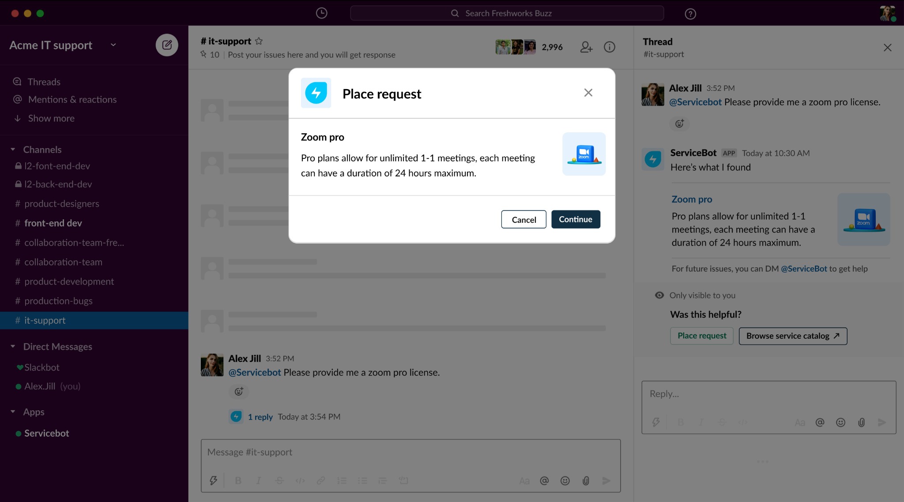904x502 pixels.
Task: Click Browse service catalog button
Action: pos(793,336)
